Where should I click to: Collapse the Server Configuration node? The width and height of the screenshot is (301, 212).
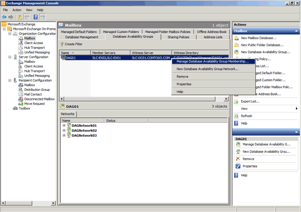[x=10, y=57]
